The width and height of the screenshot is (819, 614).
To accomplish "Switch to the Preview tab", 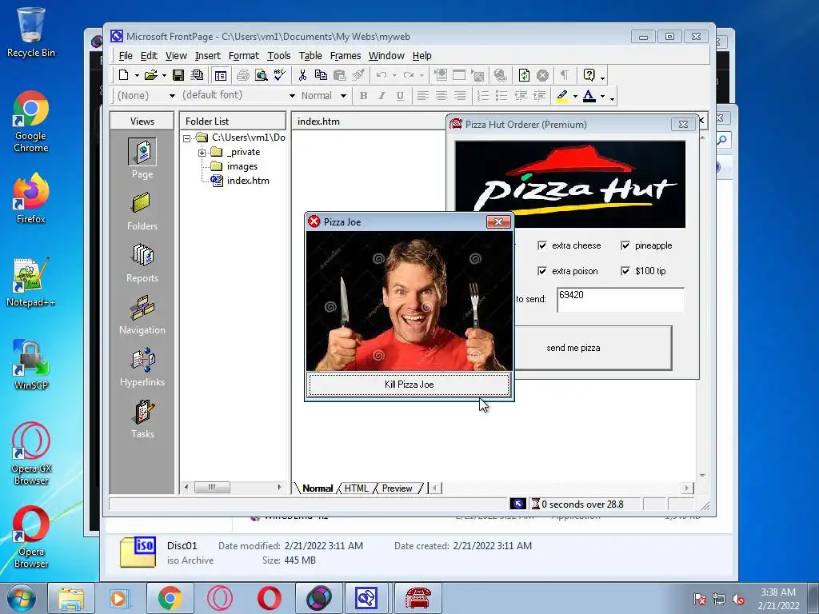I will (x=397, y=488).
